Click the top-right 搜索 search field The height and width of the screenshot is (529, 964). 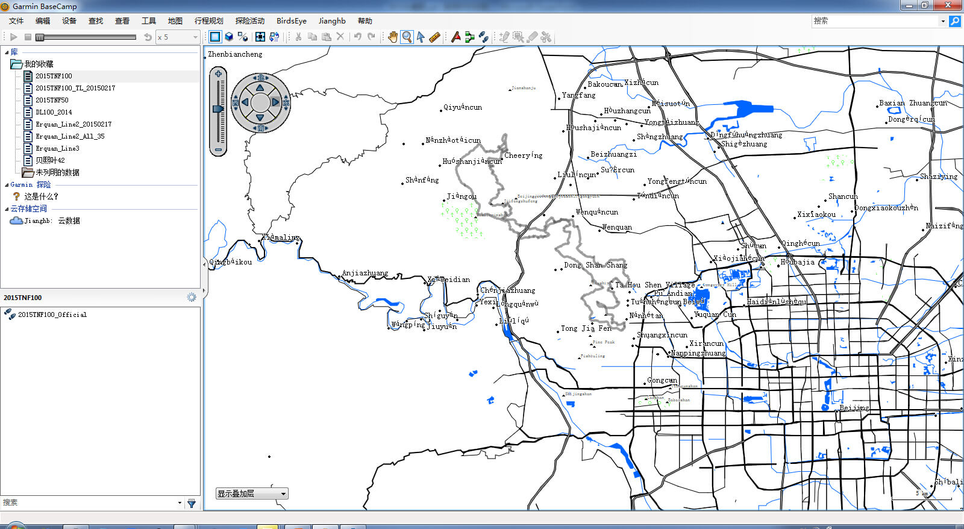(875, 20)
